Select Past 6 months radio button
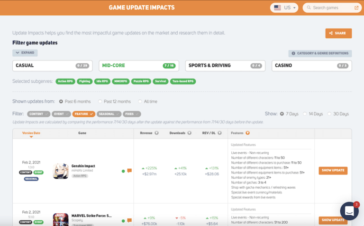The width and height of the screenshot is (364, 226). tap(61, 102)
